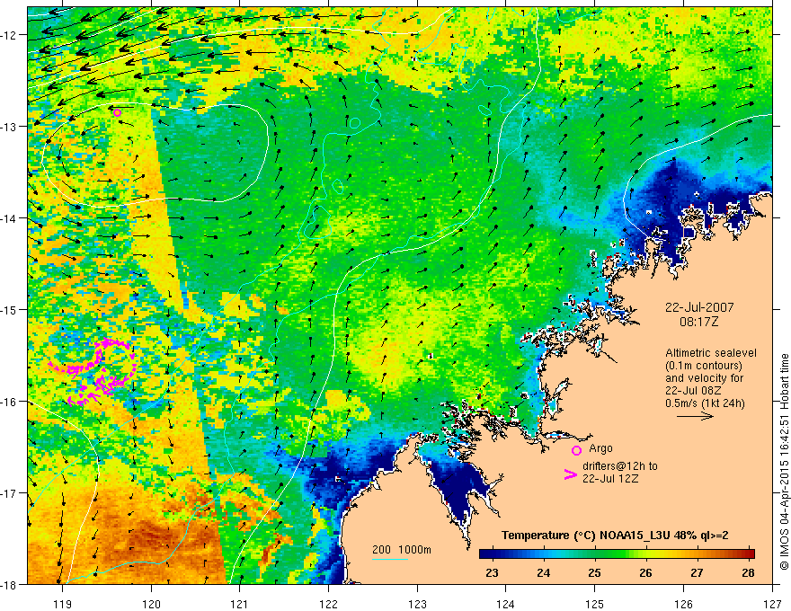Viewport: 791px width, 611px height.
Task: Click the '0.5m/s (1kt 24h)' text
Action: coord(705,403)
